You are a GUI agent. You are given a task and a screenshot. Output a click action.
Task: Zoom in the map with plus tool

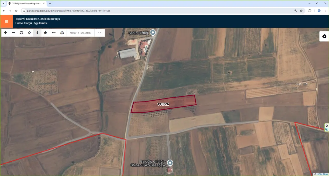tap(5, 33)
